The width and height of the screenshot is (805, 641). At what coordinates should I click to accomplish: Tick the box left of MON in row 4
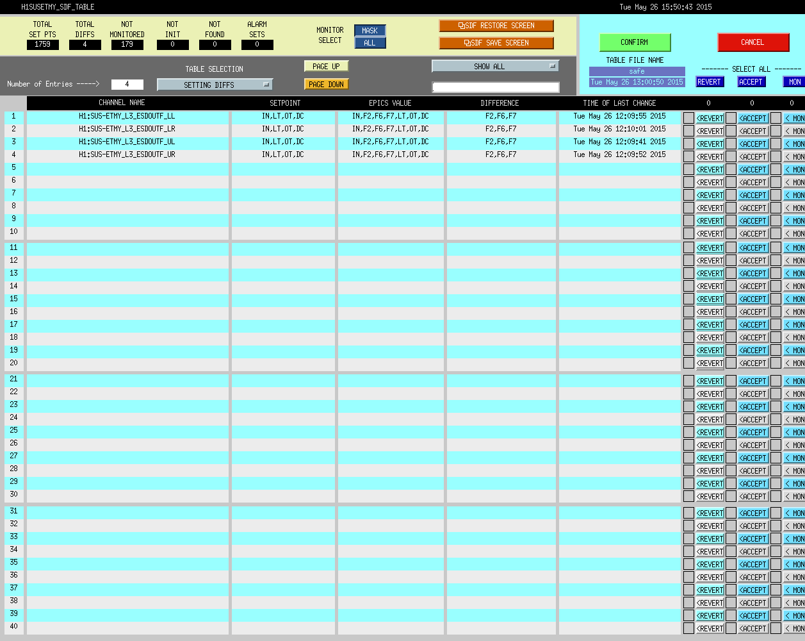[x=776, y=156]
